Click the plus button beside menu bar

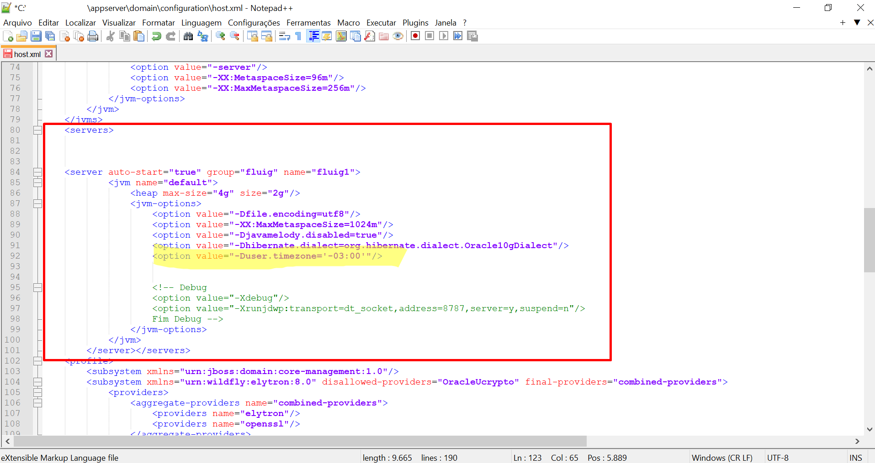pos(843,22)
